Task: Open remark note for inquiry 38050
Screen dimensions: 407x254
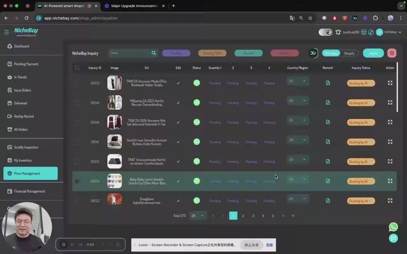Action: click(x=328, y=83)
